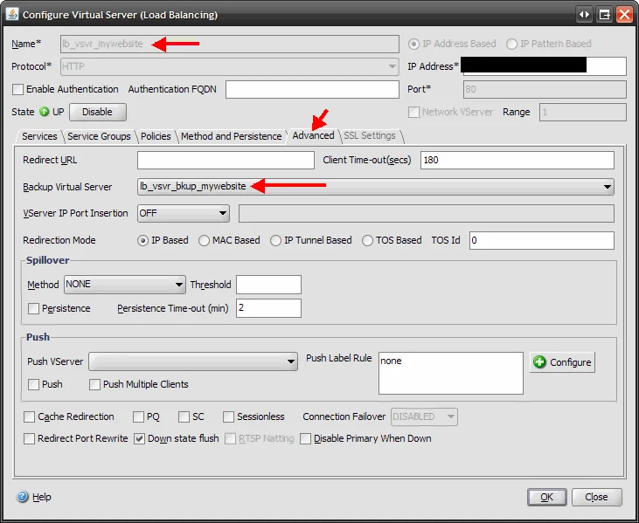This screenshot has height=523, width=639.
Task: Click the Persistence Time-out field
Action: point(268,308)
